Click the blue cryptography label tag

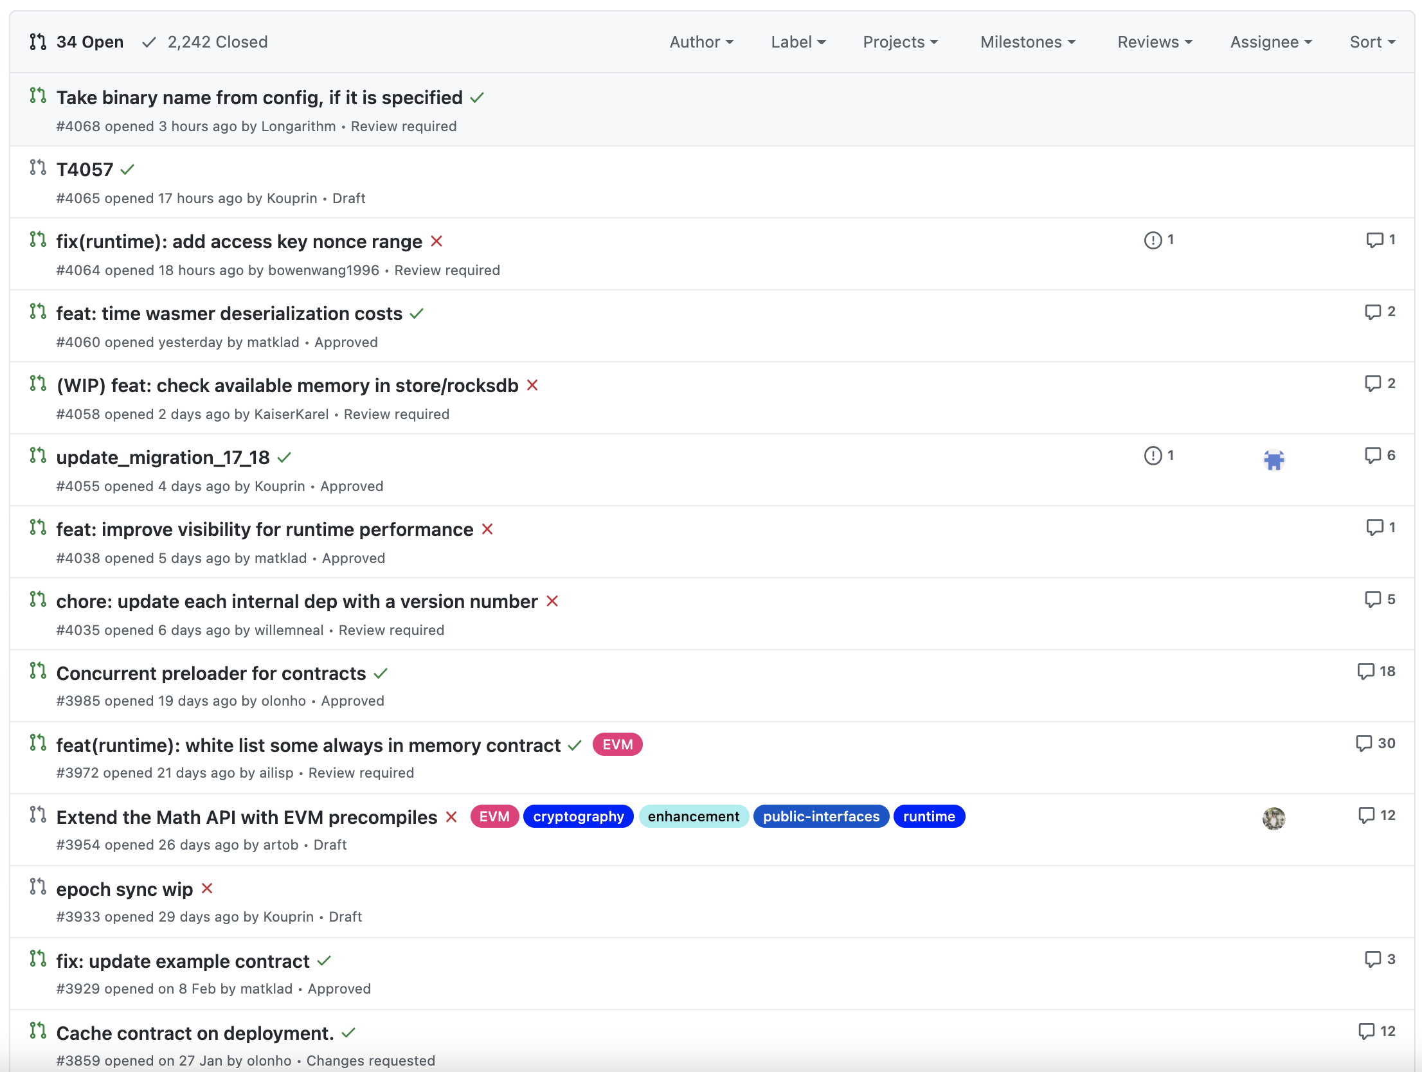578,817
